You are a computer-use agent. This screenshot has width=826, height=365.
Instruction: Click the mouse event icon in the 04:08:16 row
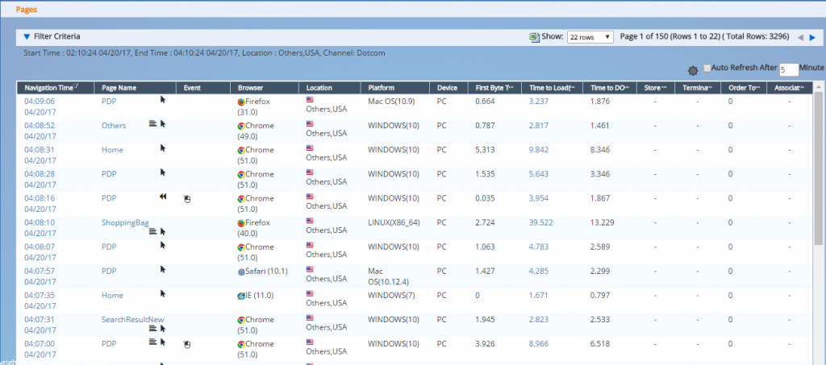click(x=186, y=199)
